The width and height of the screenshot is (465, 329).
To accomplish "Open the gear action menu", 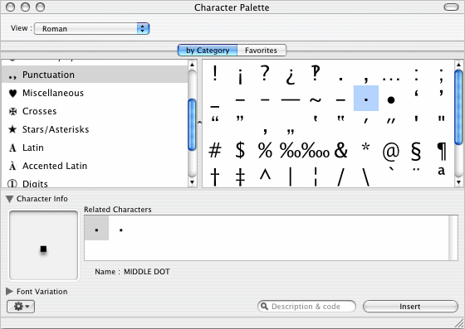I will pos(21,307).
